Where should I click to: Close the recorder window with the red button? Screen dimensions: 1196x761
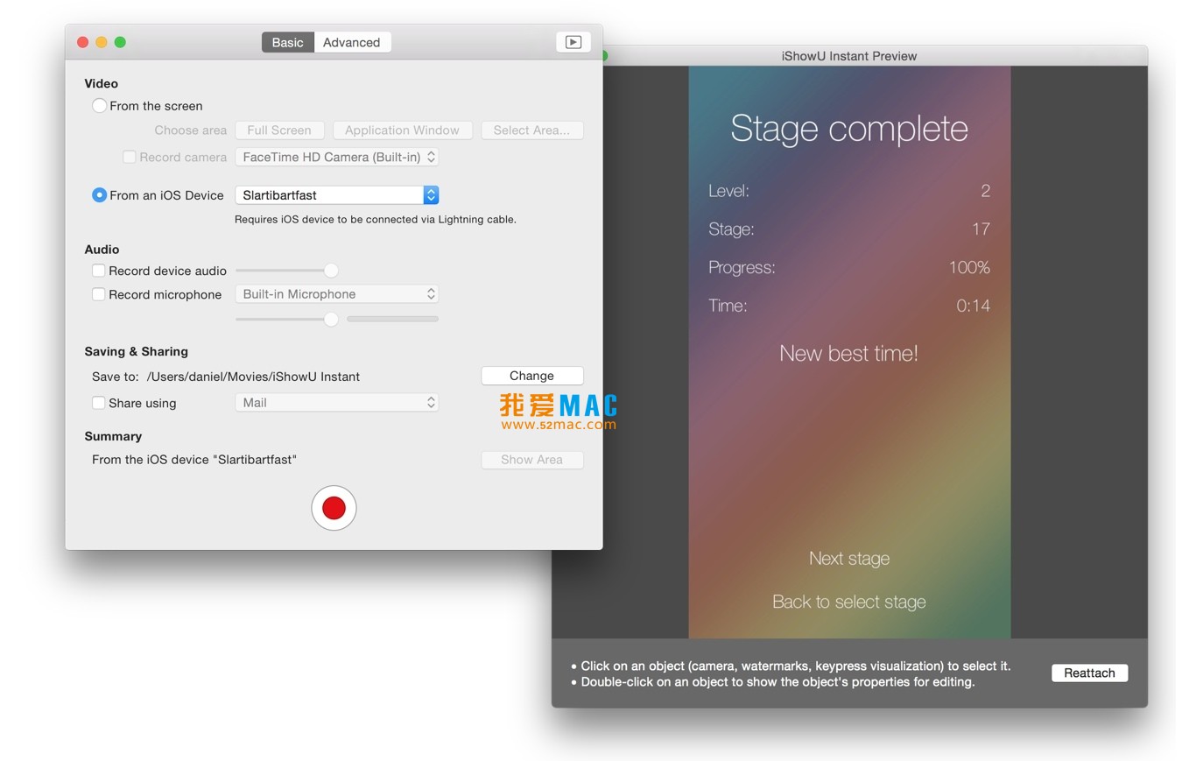(83, 42)
